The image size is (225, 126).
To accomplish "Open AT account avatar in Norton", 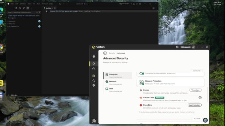I will [193, 47].
